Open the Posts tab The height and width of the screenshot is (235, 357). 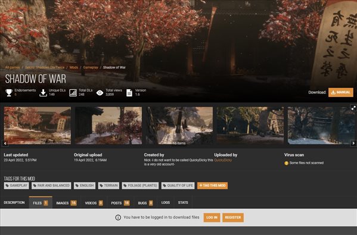pos(120,203)
